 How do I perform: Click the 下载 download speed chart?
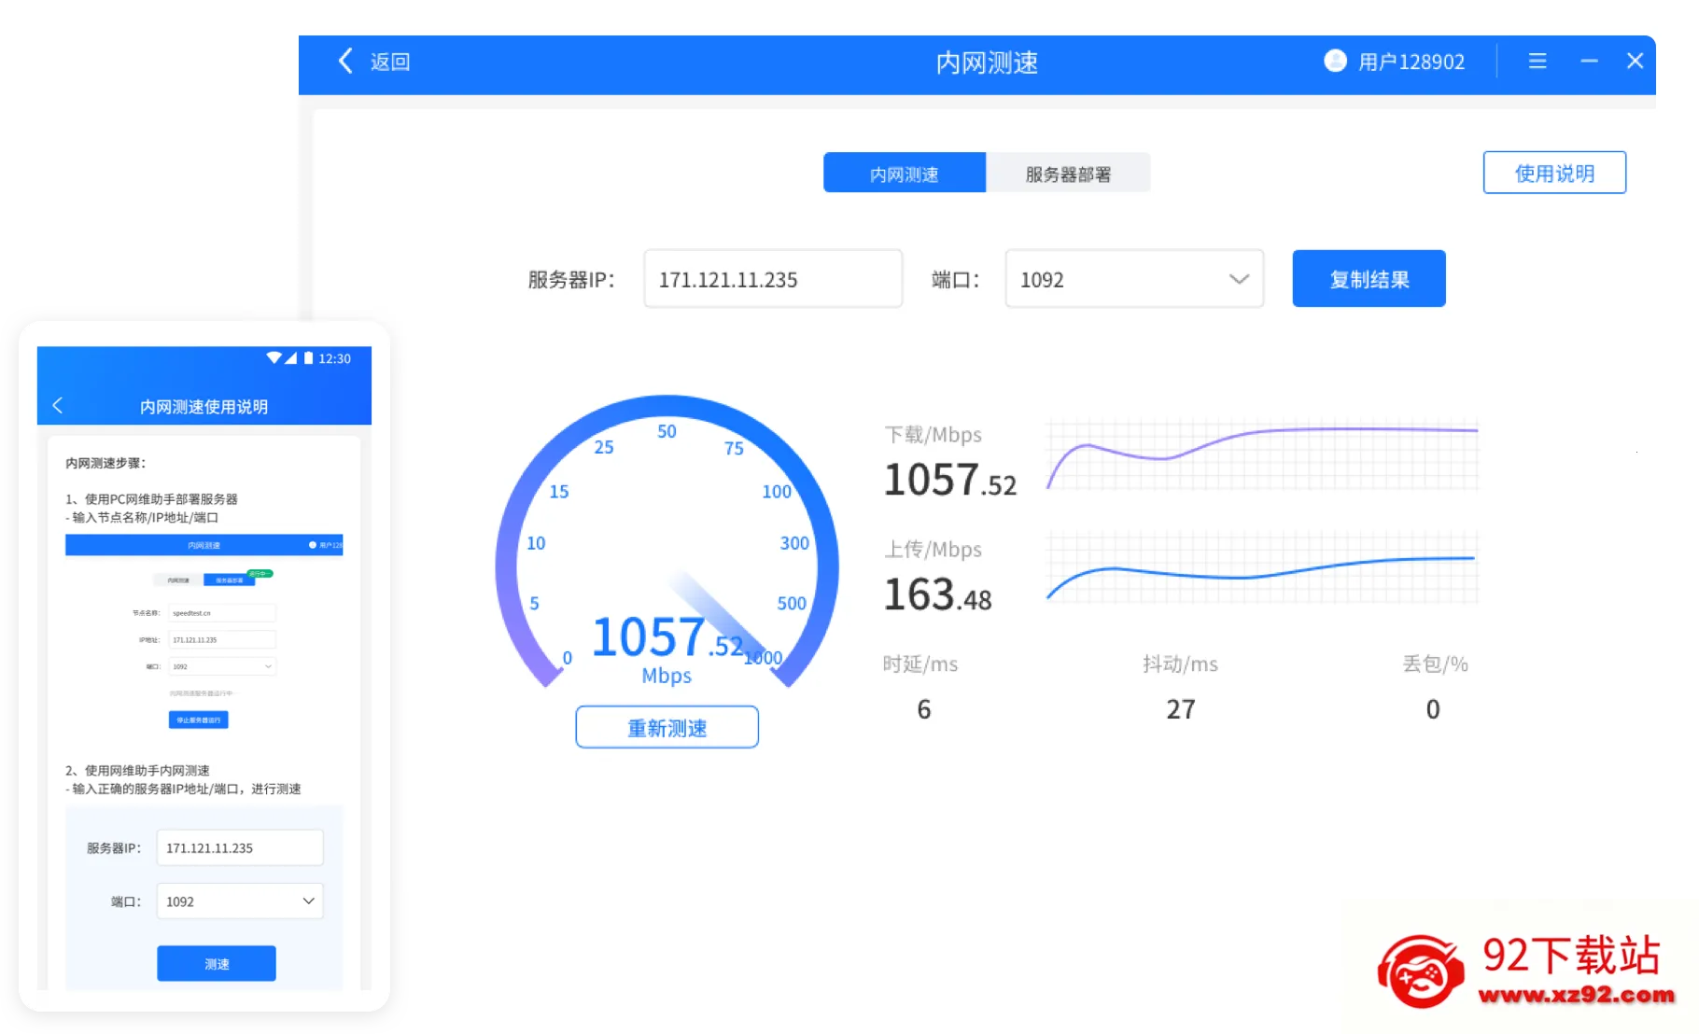pyautogui.click(x=1262, y=455)
